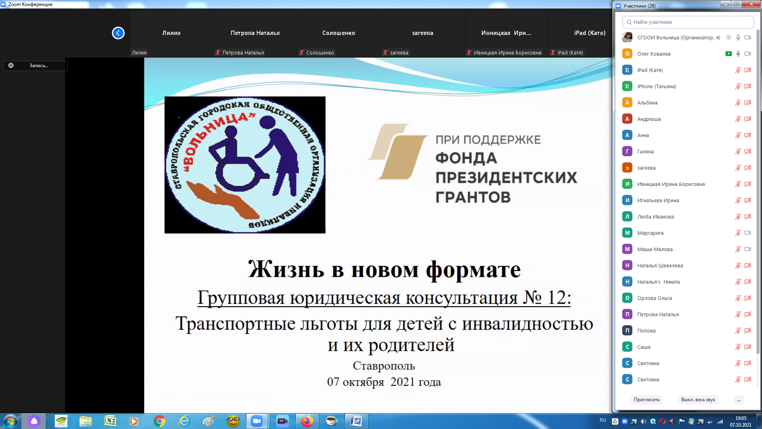Click the Участники (26) window title
Viewport: 762px width, 429px height.
click(639, 6)
